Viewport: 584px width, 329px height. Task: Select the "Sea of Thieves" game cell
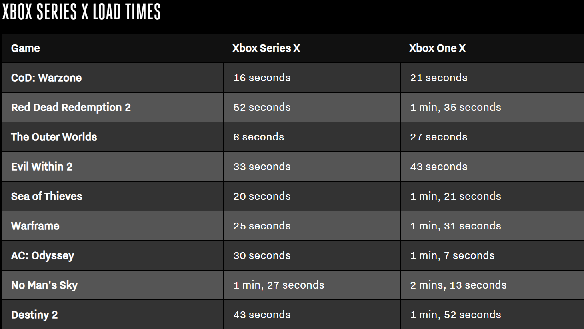[x=47, y=196]
